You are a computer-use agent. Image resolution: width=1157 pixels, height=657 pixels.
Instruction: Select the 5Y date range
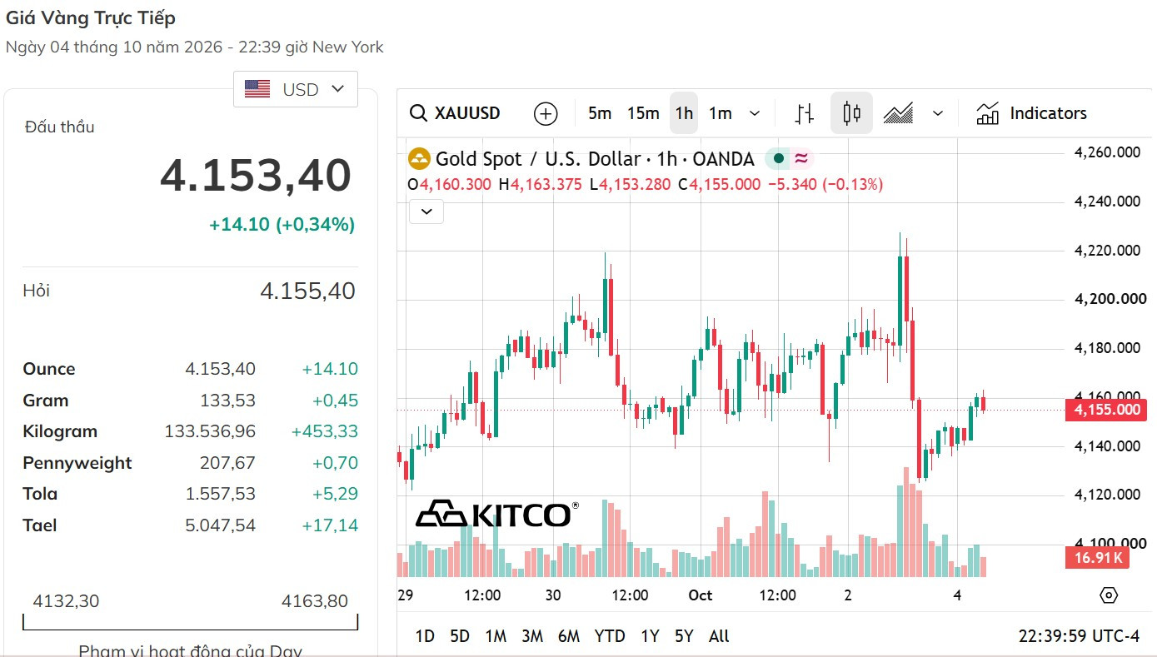coord(684,636)
